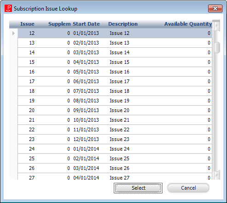Click the red app icon in title bar
227x203 pixels.
coord(8,8)
